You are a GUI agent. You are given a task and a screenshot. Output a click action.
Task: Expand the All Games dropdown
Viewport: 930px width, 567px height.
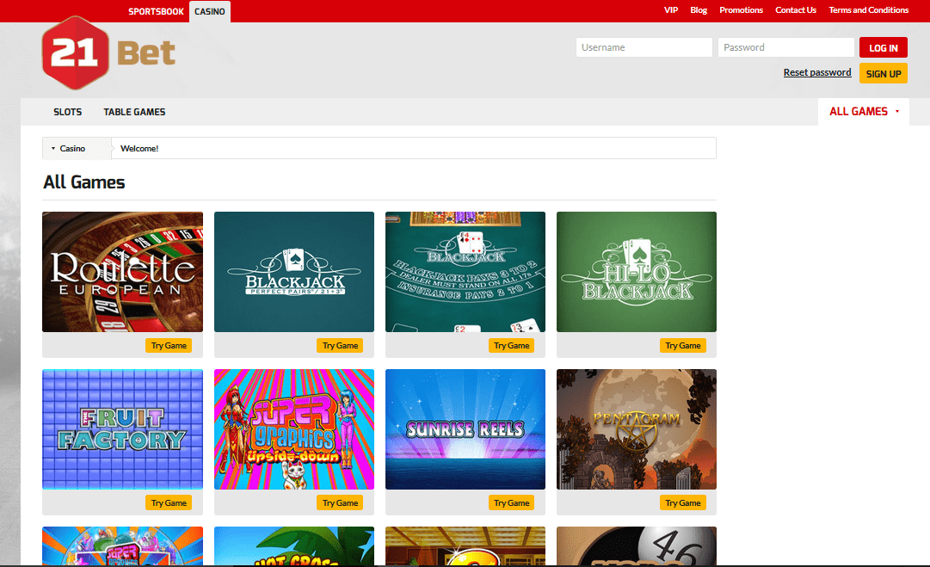point(864,112)
